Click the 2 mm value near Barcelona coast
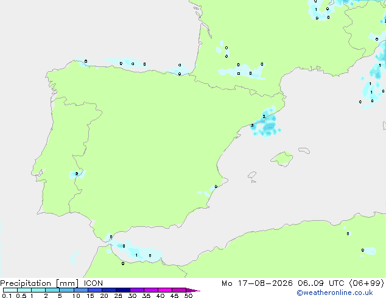This screenshot has height=298, width=386. [x=264, y=117]
